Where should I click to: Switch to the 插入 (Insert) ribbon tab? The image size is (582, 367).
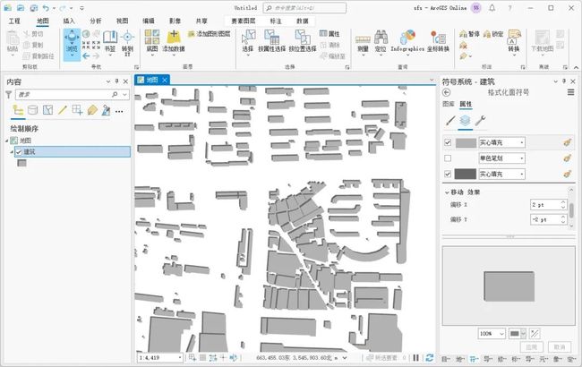pyautogui.click(x=69, y=21)
